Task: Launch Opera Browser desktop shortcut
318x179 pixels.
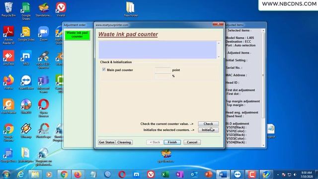Action: tap(43, 108)
